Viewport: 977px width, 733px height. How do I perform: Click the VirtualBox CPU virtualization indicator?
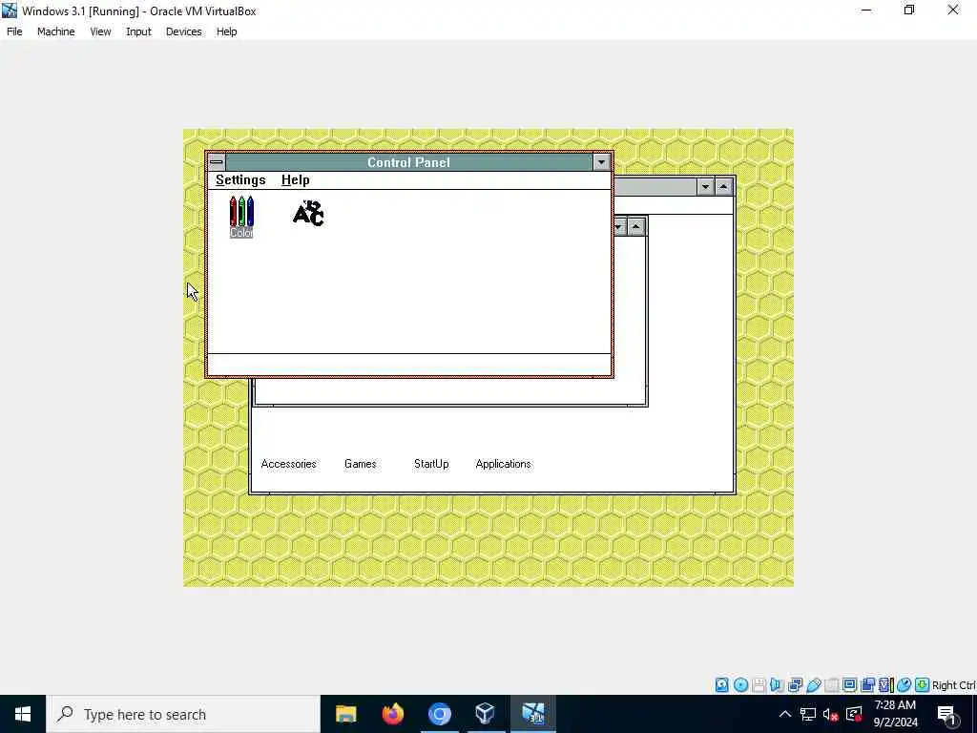tap(886, 685)
